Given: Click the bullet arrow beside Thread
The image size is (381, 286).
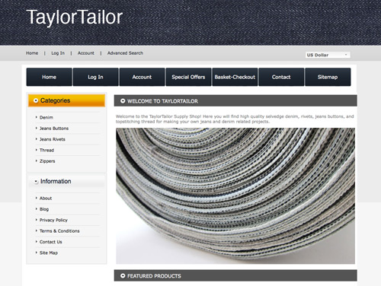Looking at the screenshot, I should click(37, 150).
